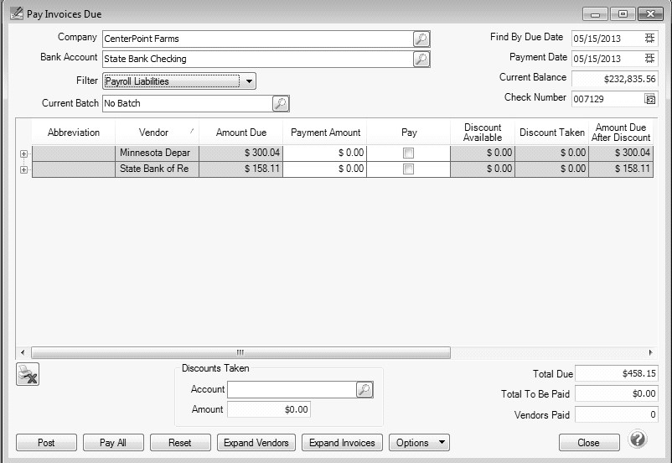Open the Find By Due Date calendar

click(649, 38)
